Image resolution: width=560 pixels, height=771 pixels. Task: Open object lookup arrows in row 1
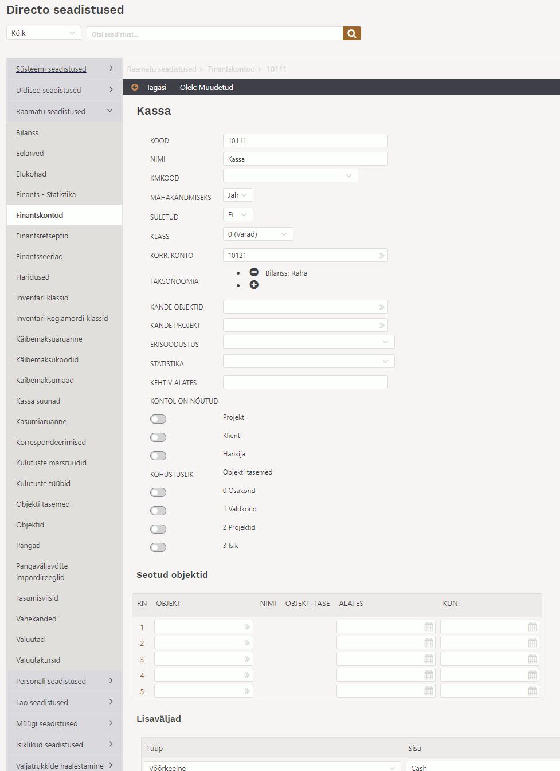[247, 627]
